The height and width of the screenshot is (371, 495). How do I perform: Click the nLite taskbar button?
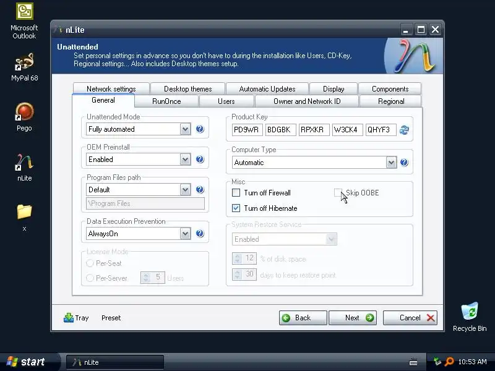click(115, 362)
